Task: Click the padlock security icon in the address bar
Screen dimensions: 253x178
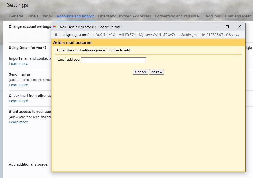Action: (x=56, y=34)
